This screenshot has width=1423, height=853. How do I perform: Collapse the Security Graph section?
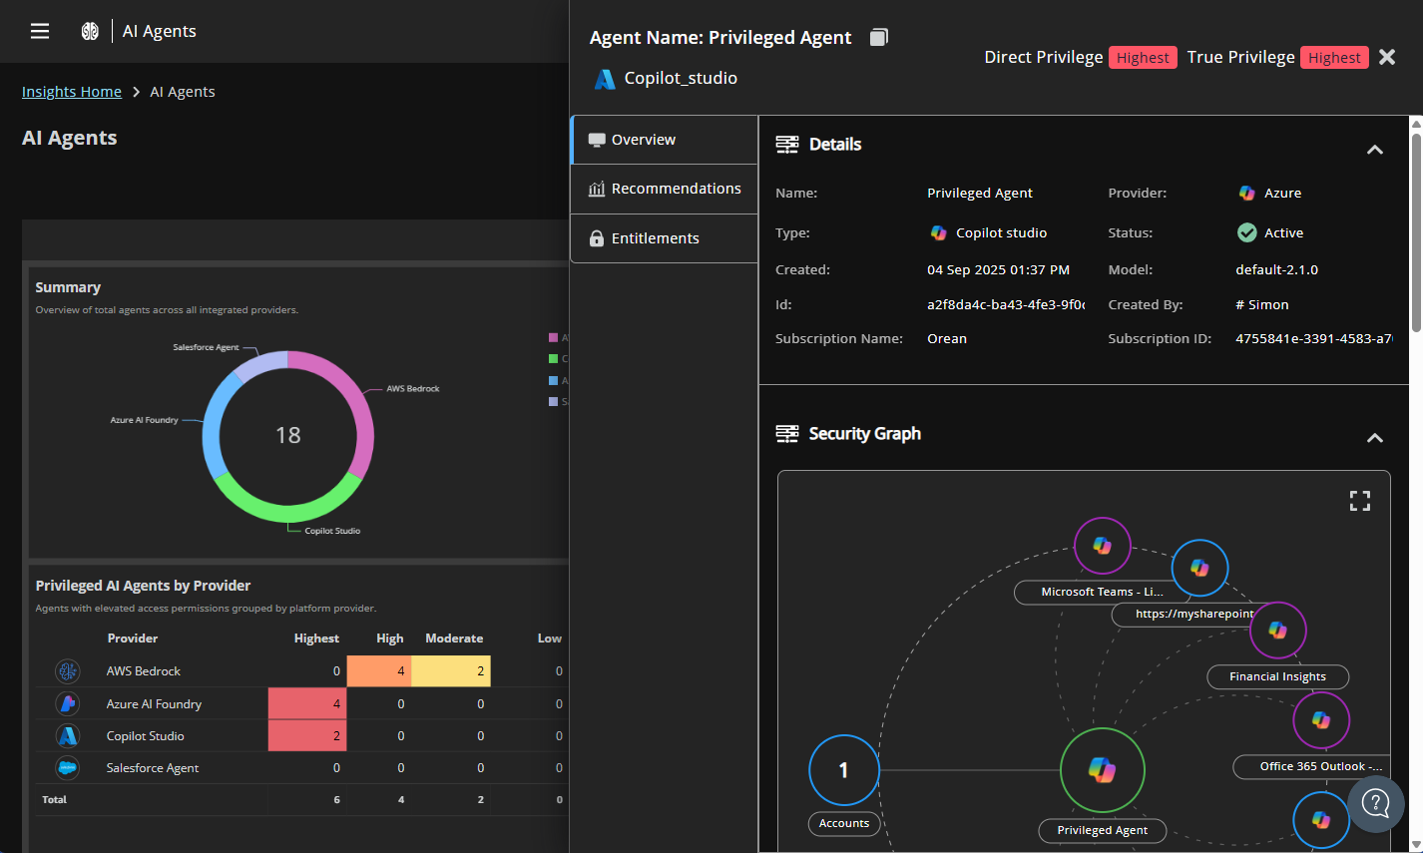pyautogui.click(x=1375, y=438)
